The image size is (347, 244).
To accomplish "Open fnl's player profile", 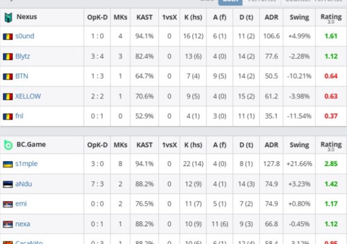I will 20,116.
